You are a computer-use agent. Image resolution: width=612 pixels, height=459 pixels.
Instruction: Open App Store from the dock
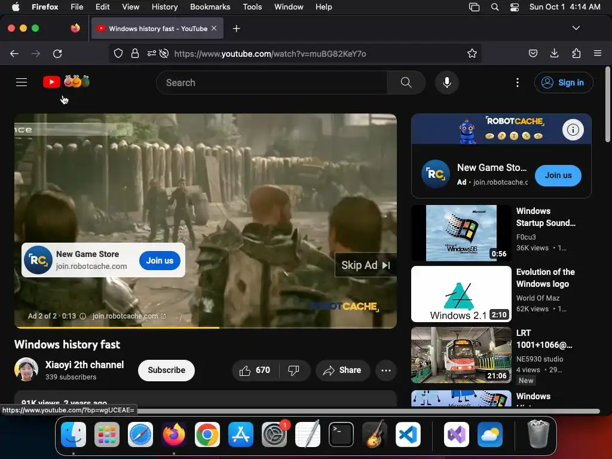pos(241,434)
